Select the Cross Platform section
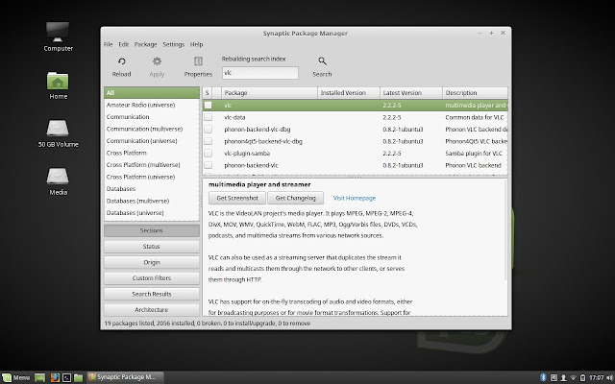The image size is (615, 384). [x=152, y=153]
